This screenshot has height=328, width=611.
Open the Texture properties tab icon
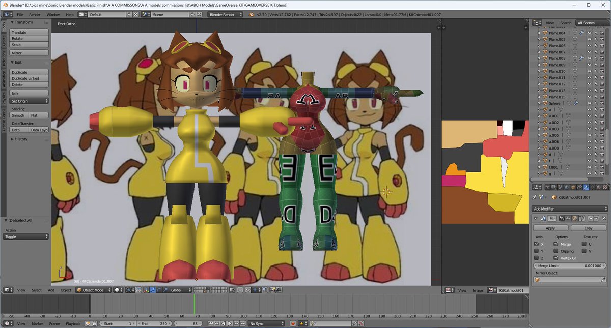coord(605,187)
